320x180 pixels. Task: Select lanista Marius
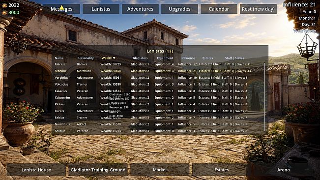coord(60,64)
